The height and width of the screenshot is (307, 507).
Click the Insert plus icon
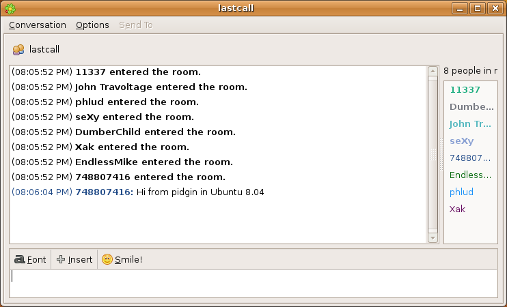point(61,259)
